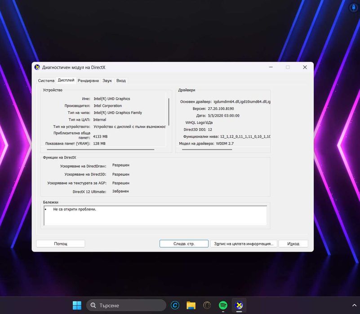Click the 'WHQL Logo'd' label
The image size is (360, 314).
[x=196, y=122]
